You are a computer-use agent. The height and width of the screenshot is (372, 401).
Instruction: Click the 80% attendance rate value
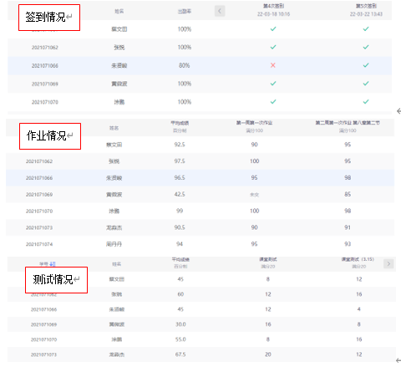184,65
